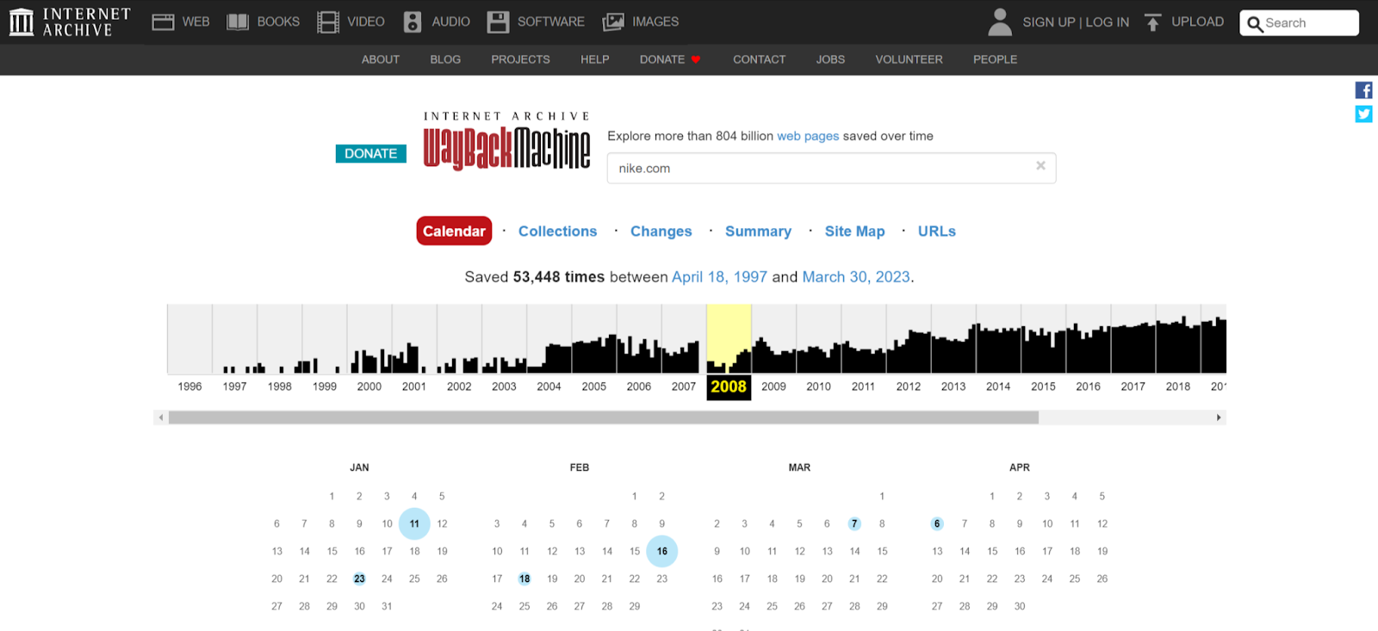Click the VIDEO text label
This screenshot has height=631, width=1378.
[366, 22]
